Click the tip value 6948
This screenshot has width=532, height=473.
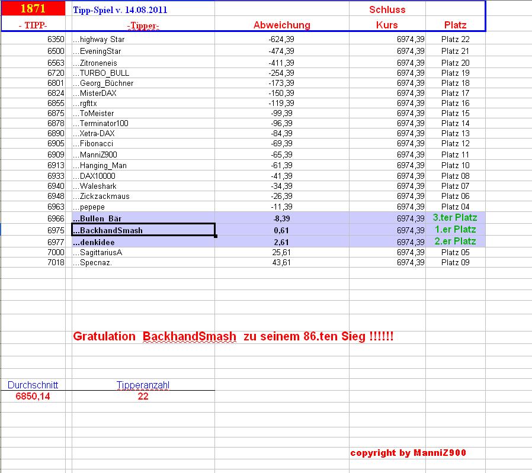(x=56, y=197)
